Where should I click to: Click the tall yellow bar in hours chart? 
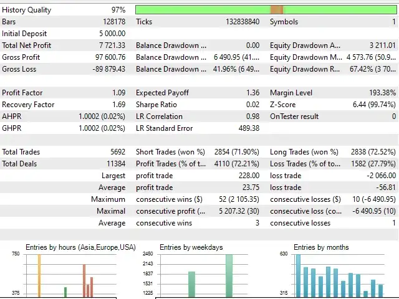point(39,275)
